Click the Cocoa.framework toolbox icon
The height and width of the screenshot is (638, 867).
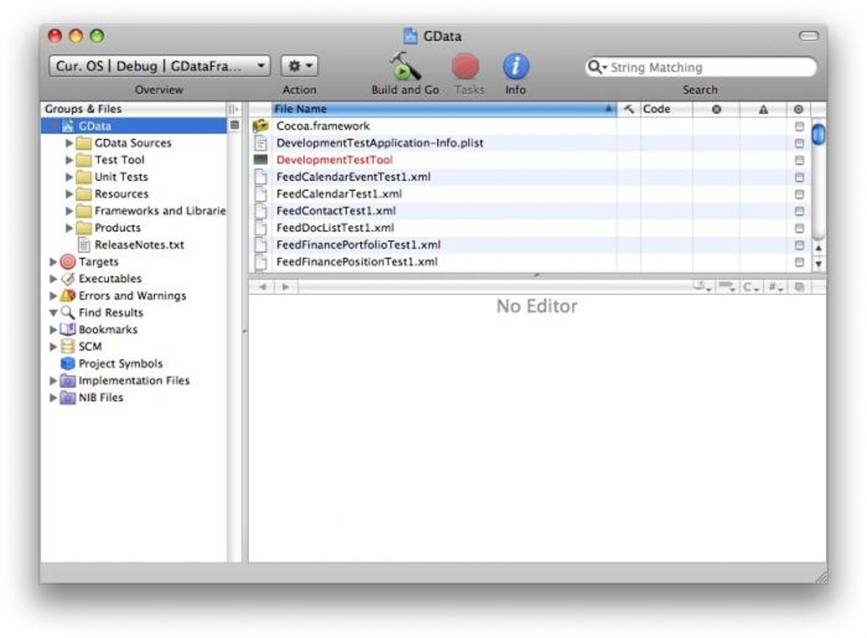tap(260, 126)
